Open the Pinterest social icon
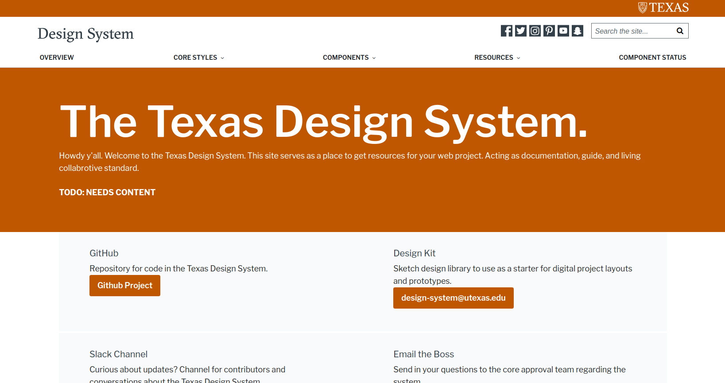Screen dimensions: 725x383 pyautogui.click(x=549, y=31)
